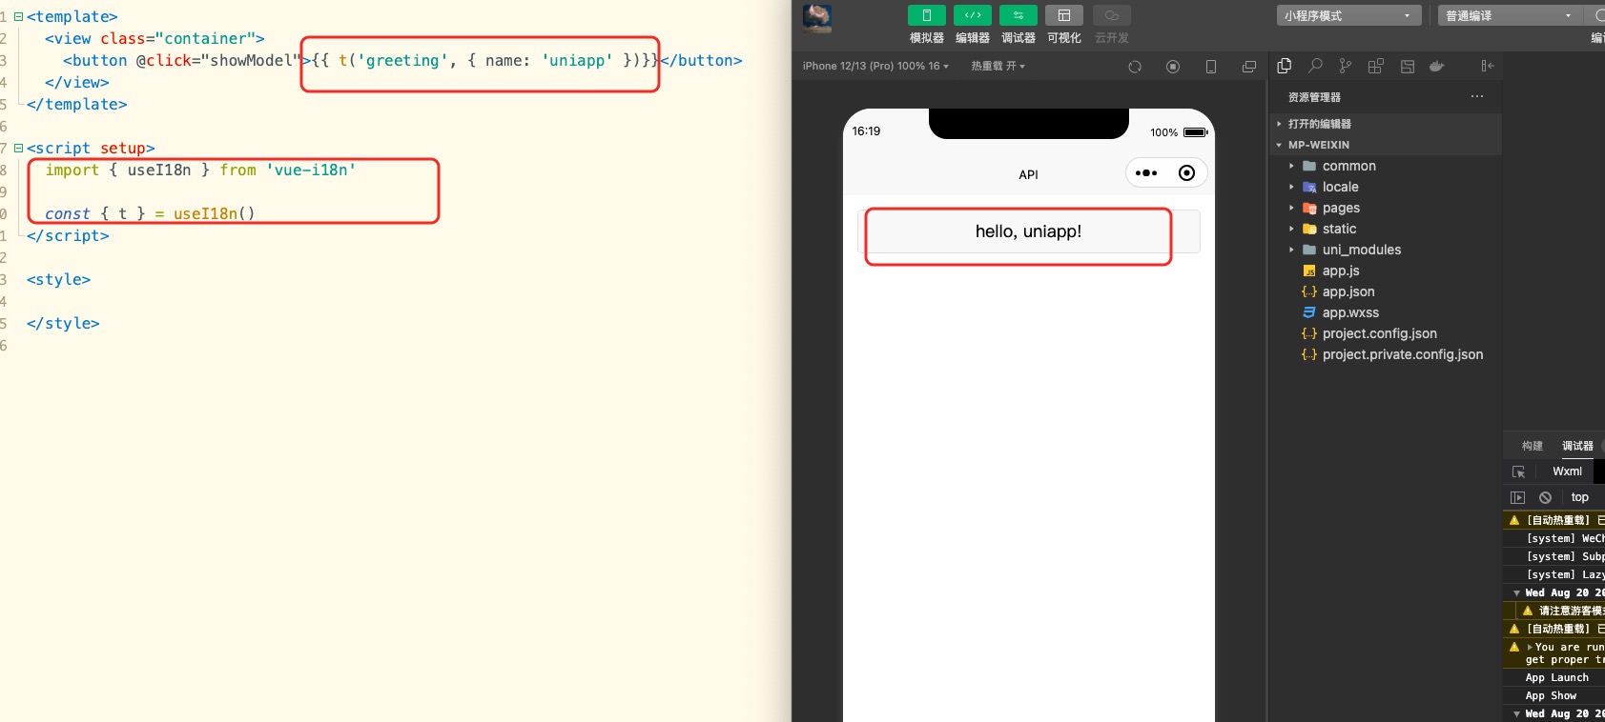Viewport: 1605px width, 722px height.
Task: Open the extensions blocks icon
Action: pos(1375,66)
